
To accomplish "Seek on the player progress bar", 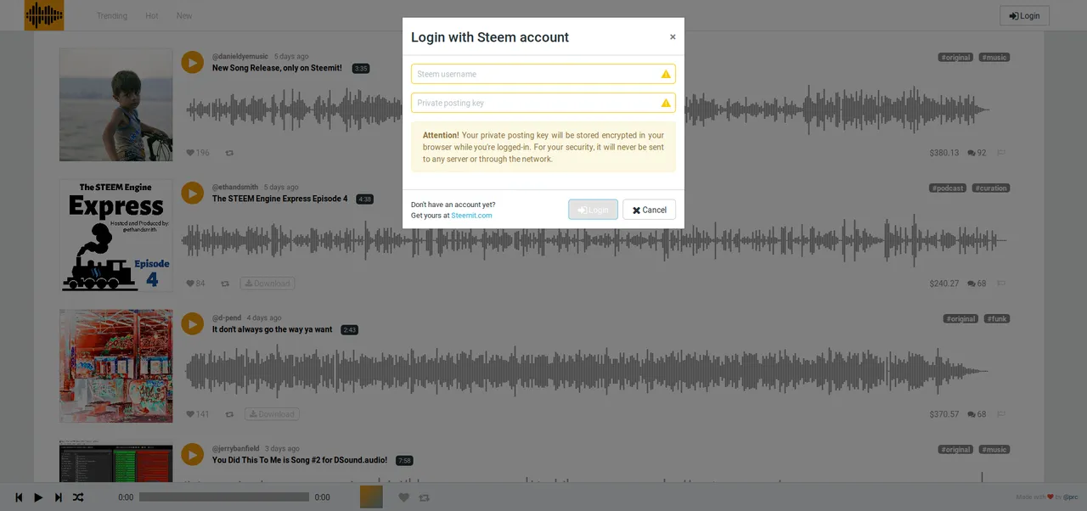I will pyautogui.click(x=224, y=497).
